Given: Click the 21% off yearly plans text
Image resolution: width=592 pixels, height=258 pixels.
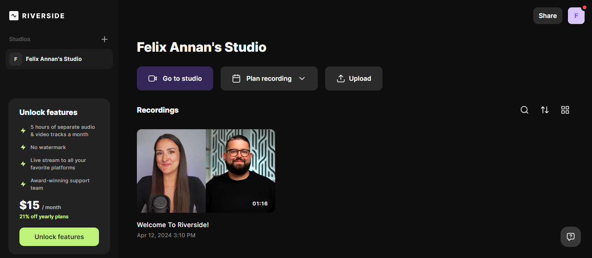Looking at the screenshot, I should (x=44, y=216).
